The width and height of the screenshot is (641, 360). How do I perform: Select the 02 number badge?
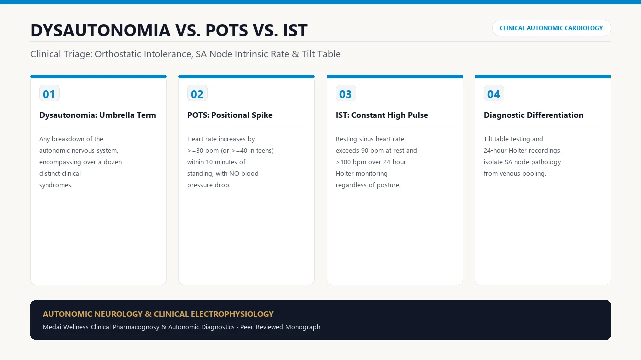click(x=197, y=94)
